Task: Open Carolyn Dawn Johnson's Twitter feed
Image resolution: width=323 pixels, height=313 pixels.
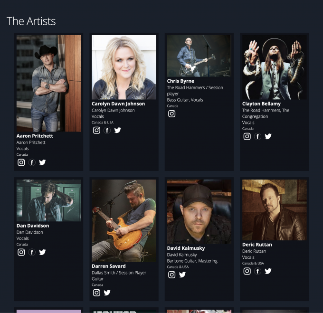Action: click(x=118, y=130)
